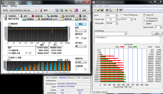Click the thermometer temperature icon in HD Tune
The height and width of the screenshot is (94, 163).
41,10
